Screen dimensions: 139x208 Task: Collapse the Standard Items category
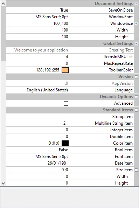pyautogui.click(x=136, y=110)
